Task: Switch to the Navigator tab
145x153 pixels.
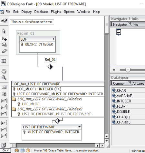Action: pos(120,24)
